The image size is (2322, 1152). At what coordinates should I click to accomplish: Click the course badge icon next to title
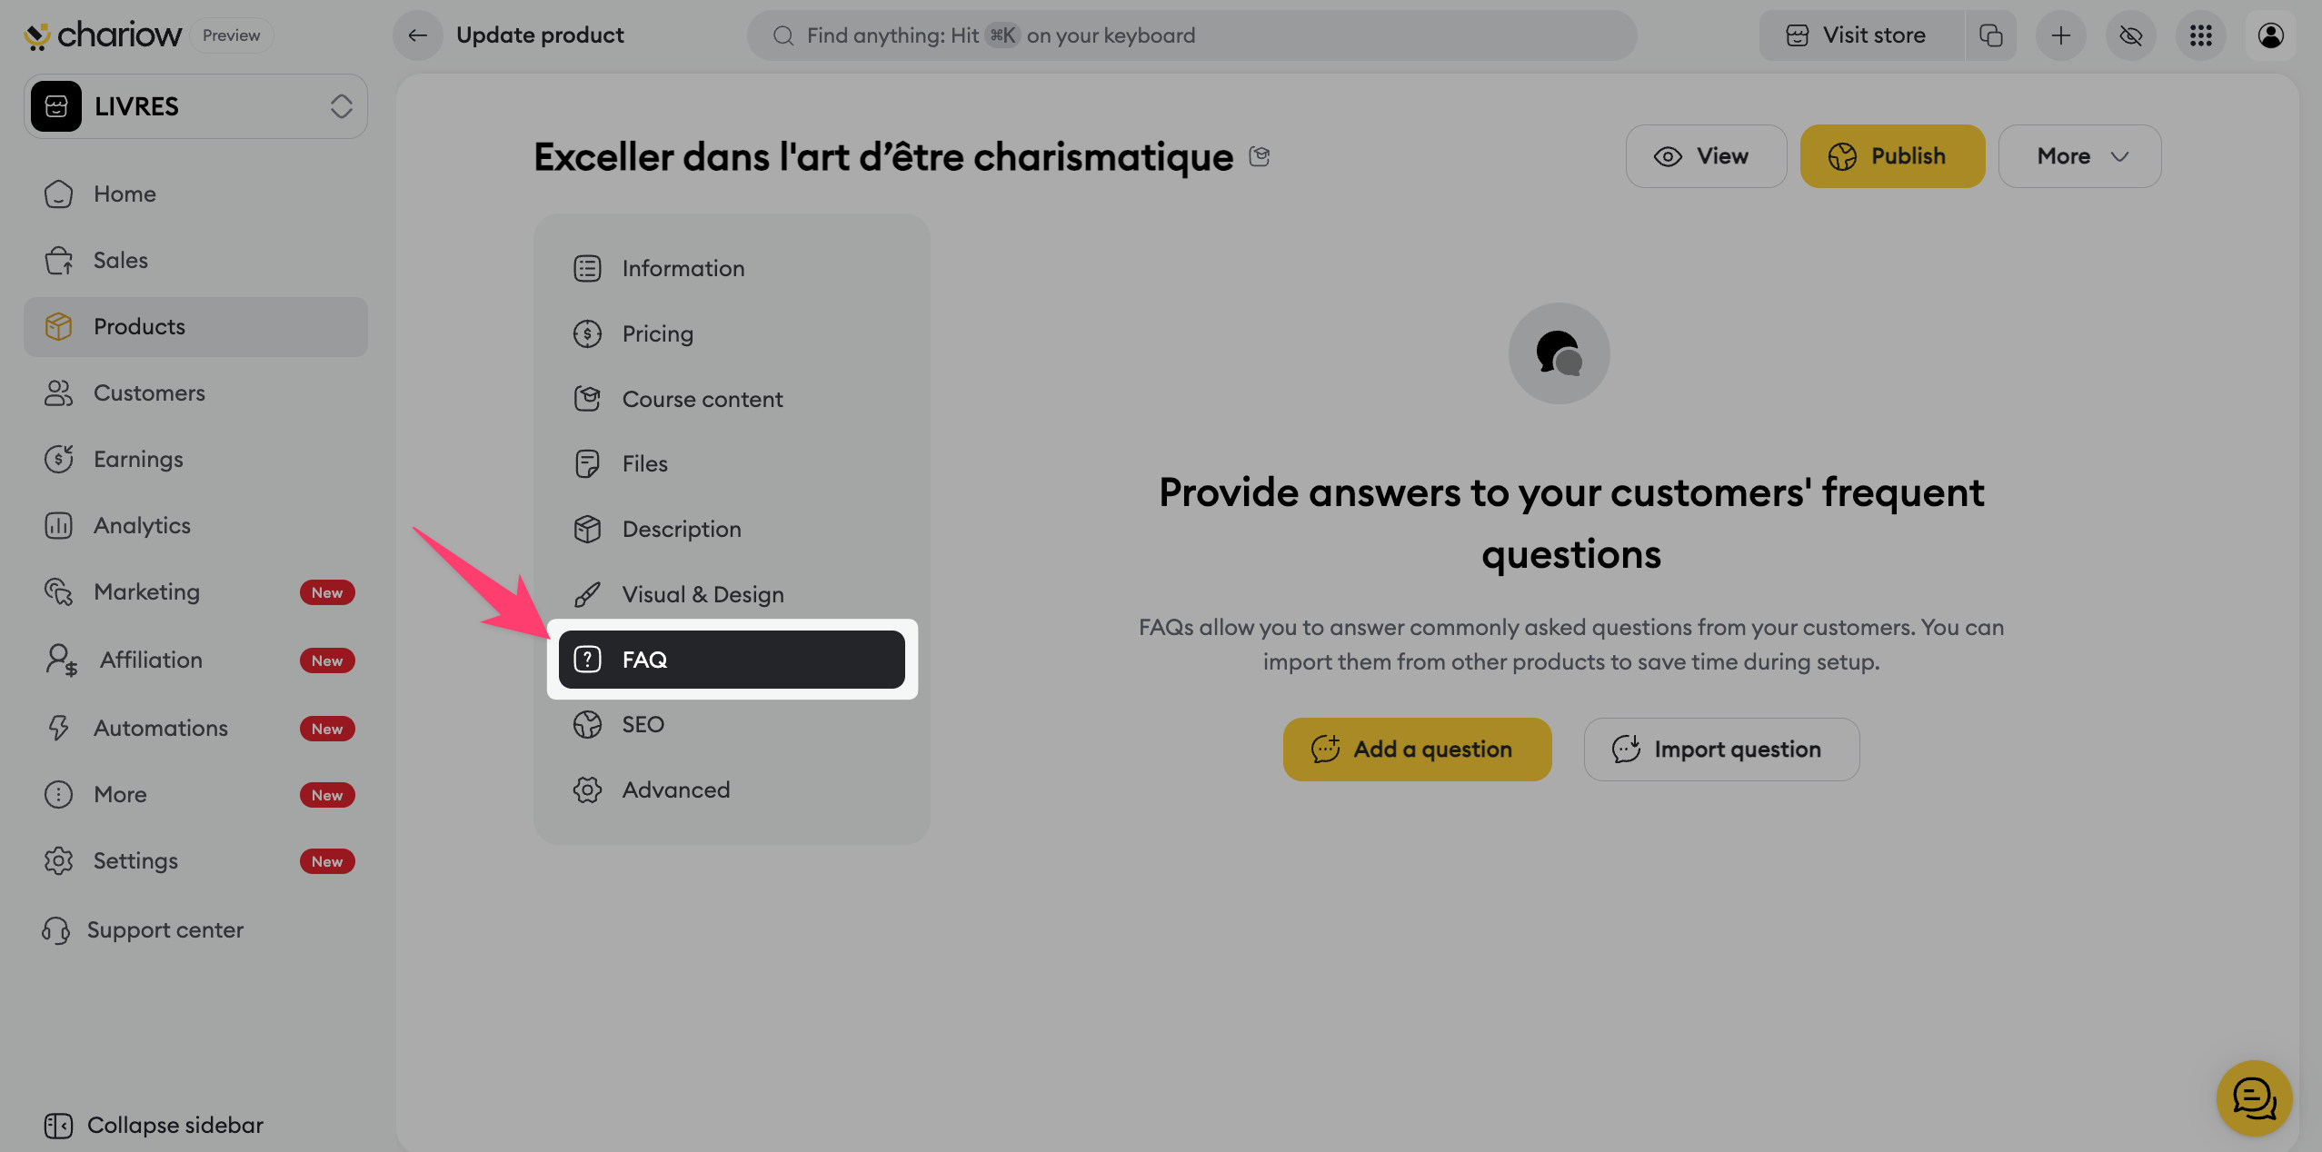(x=1259, y=156)
